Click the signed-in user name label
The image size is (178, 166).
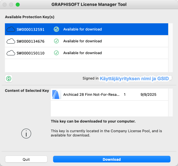135,78
